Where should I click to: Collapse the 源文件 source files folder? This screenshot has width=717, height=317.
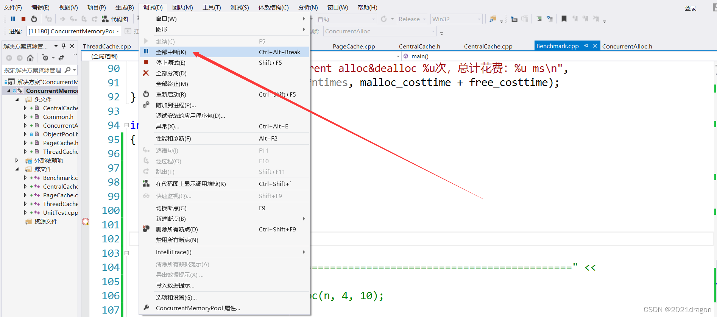[17, 169]
